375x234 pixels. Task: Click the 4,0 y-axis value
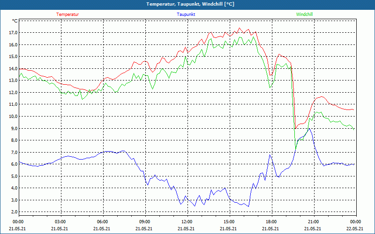point(15,188)
